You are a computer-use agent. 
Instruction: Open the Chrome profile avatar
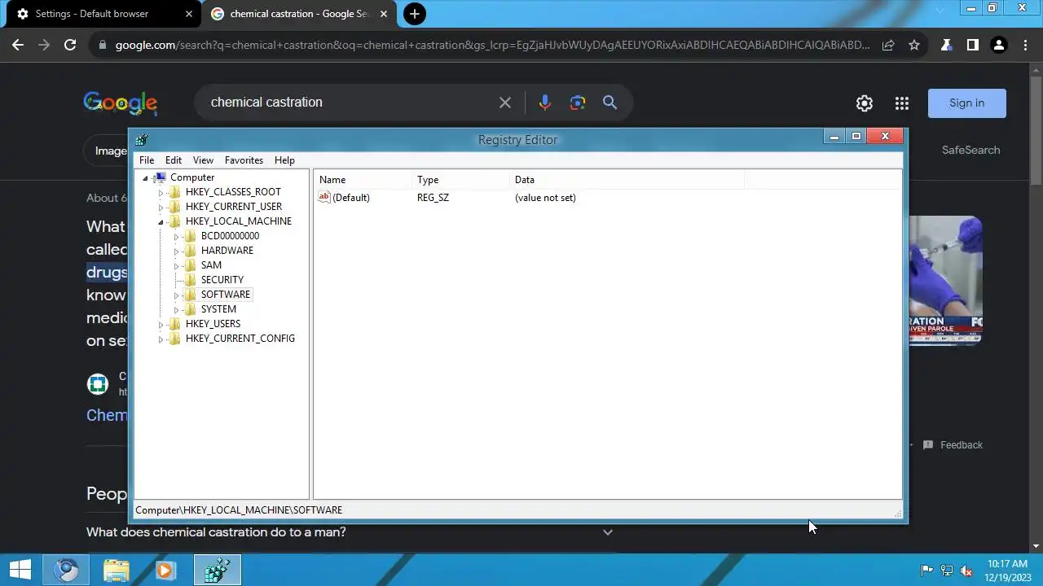point(998,46)
